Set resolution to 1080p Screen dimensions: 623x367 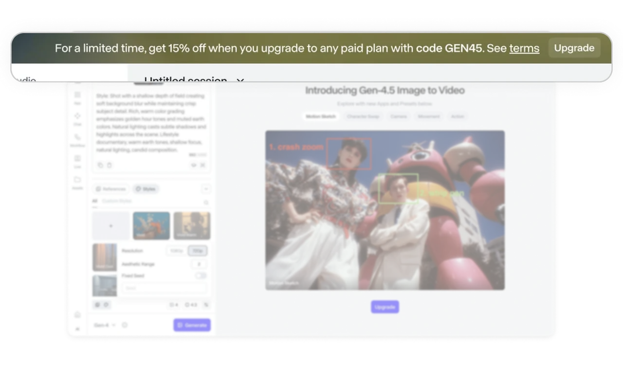(x=176, y=251)
